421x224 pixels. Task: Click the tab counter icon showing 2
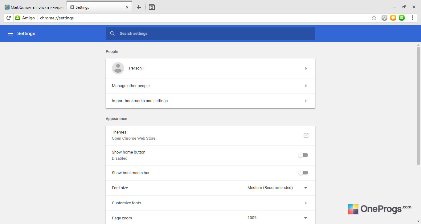(152, 7)
